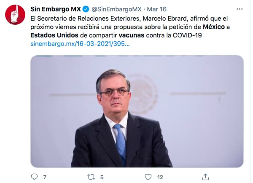Open the sinembargo.mx article link
This screenshot has height=183, width=253.
[80, 44]
